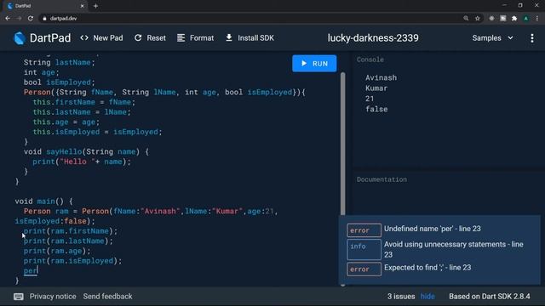Click the browser forward arrow
The height and width of the screenshot is (306, 545).
19,18
